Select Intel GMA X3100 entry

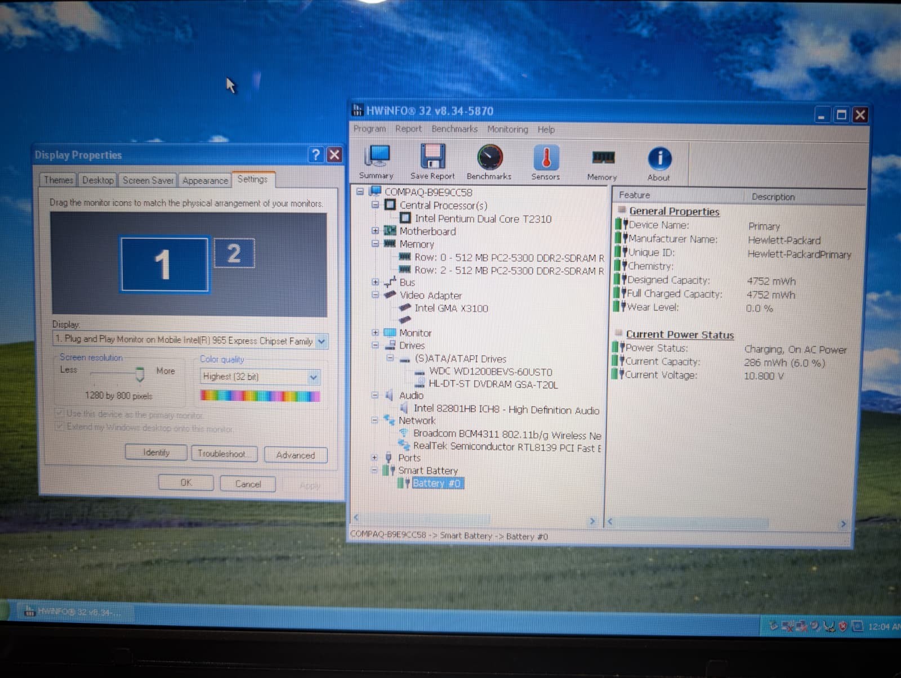point(451,309)
